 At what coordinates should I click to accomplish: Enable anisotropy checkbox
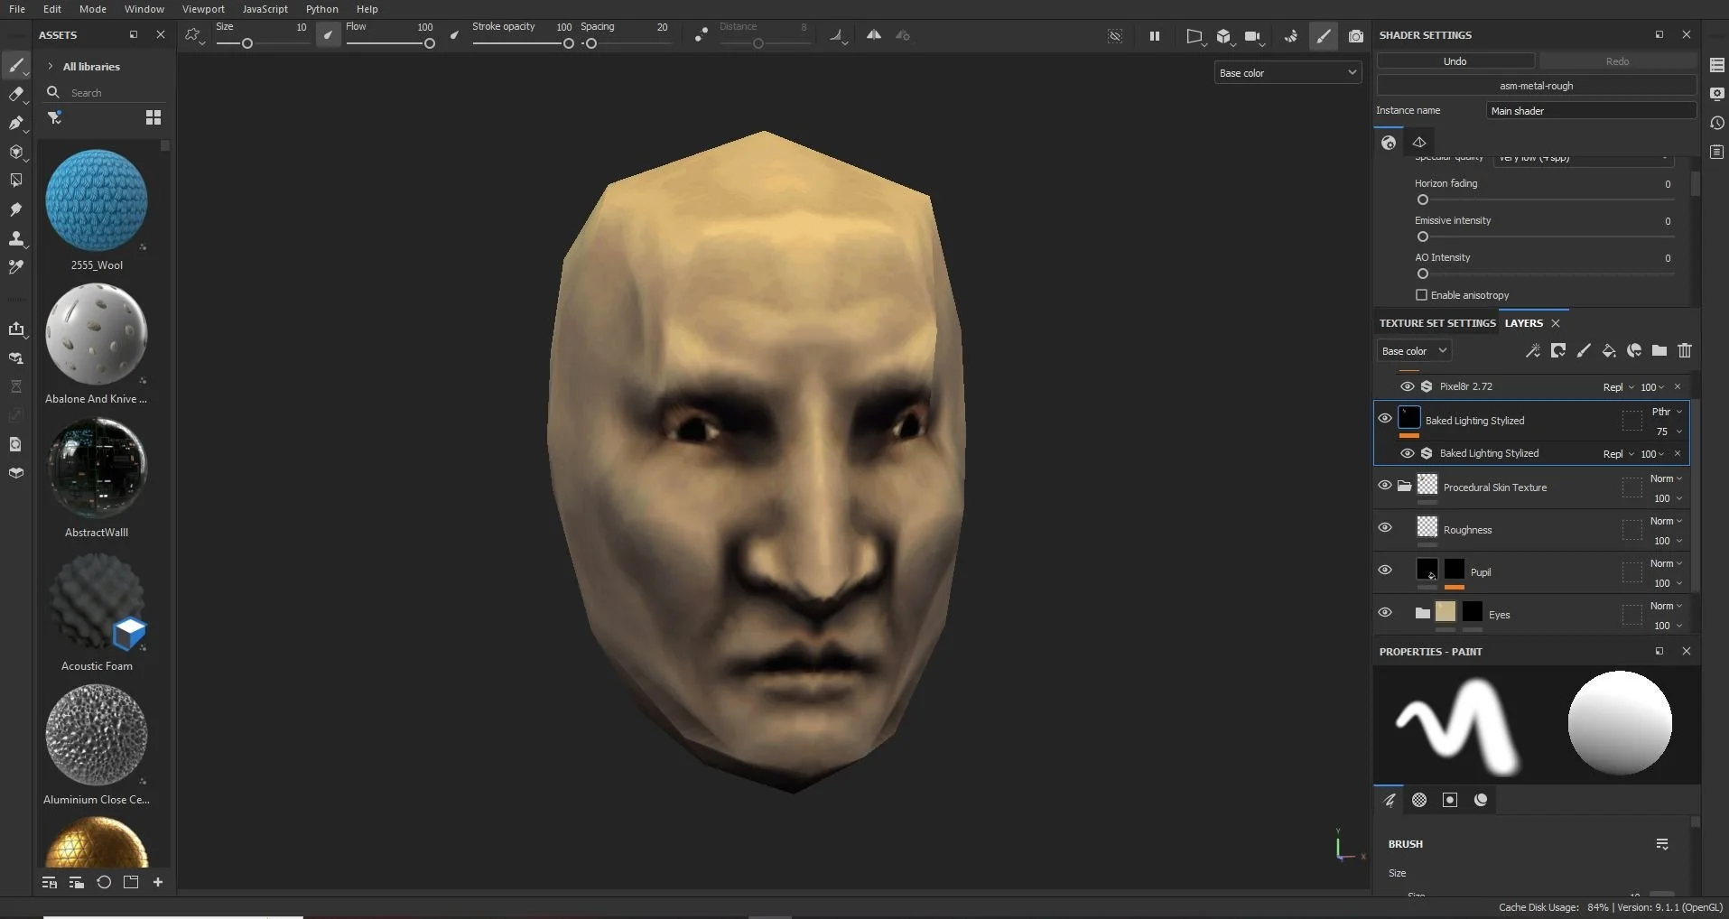coord(1422,295)
